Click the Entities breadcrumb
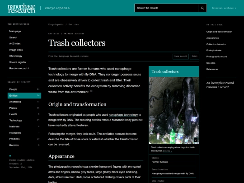244x183 pixels. [74, 24]
